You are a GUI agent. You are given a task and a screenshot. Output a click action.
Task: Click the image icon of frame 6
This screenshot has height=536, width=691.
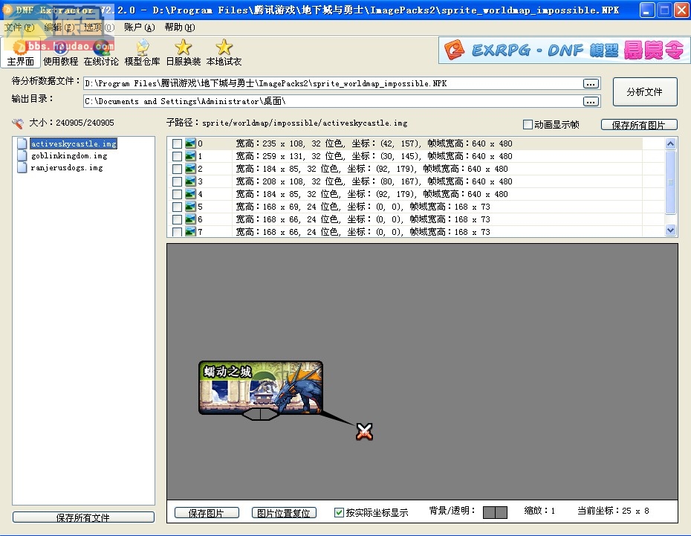(190, 219)
